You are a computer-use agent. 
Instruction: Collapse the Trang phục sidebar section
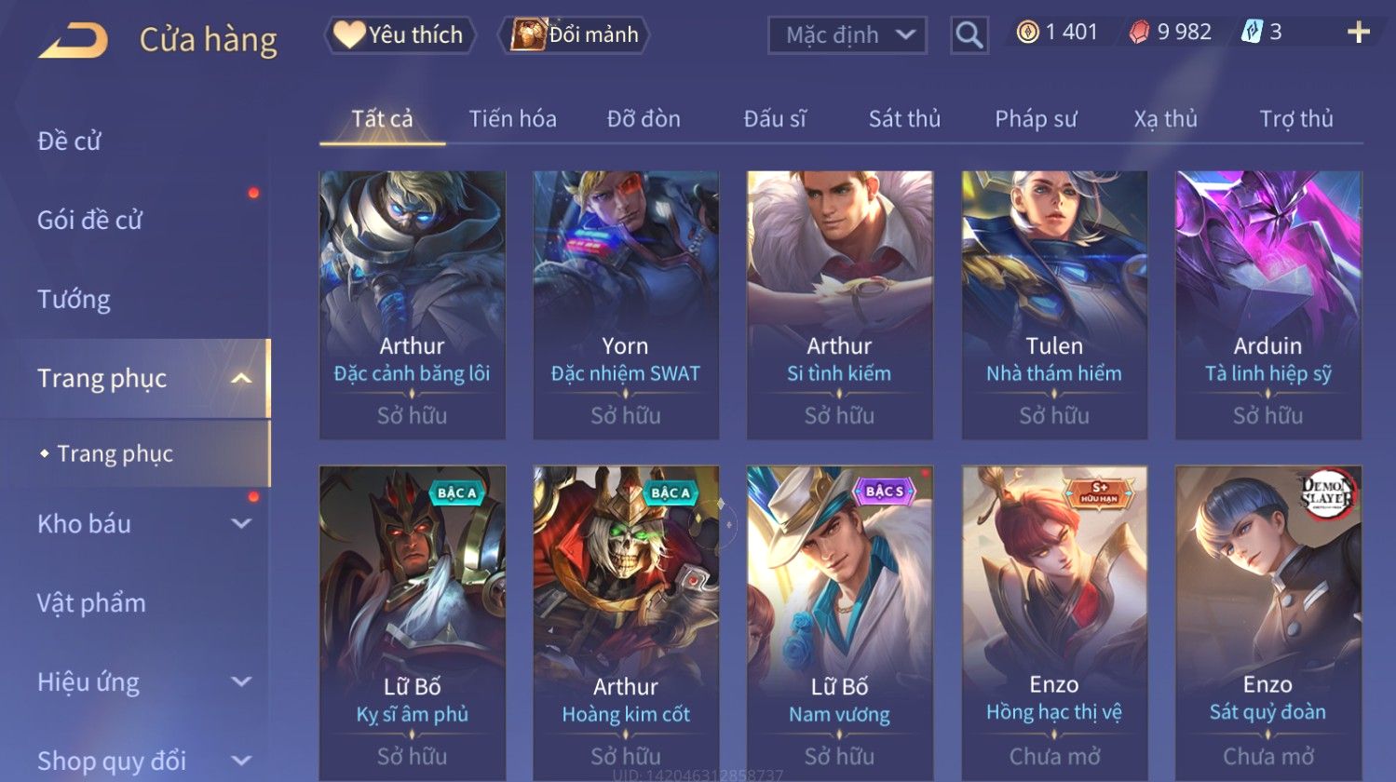tap(241, 378)
